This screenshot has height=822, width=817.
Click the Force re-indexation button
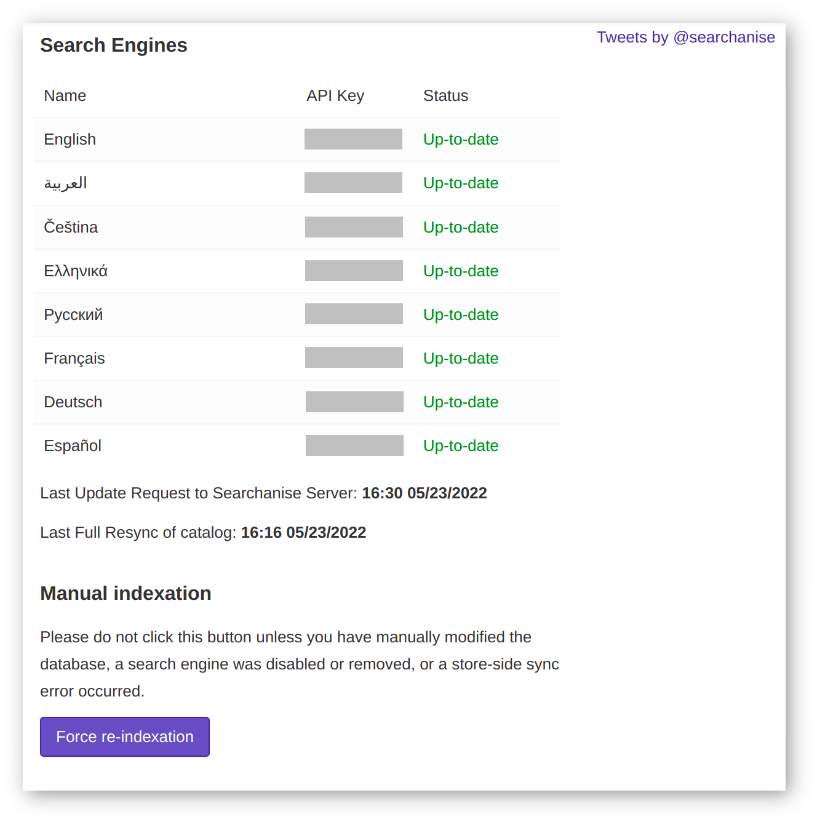point(125,736)
